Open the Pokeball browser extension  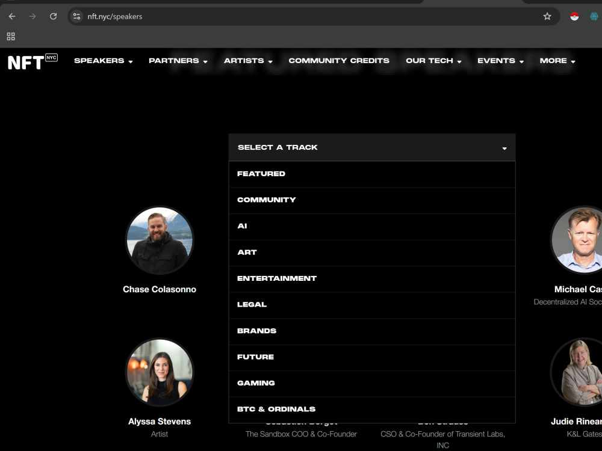pos(574,16)
